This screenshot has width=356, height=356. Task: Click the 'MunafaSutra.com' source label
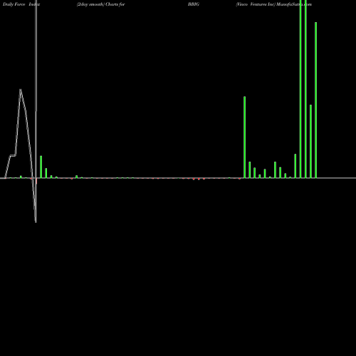[294, 4]
